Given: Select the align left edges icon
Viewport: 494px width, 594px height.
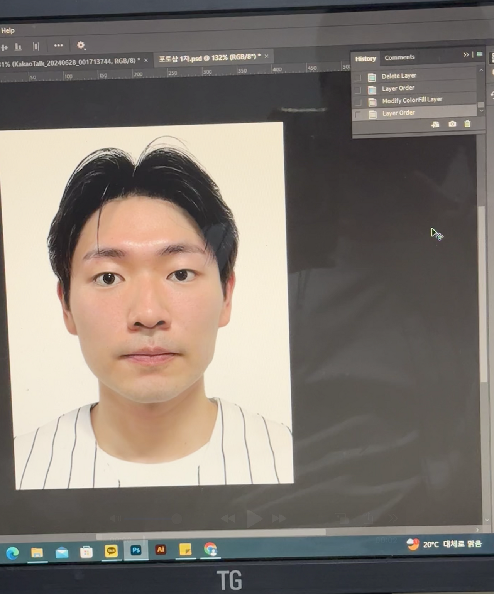Looking at the screenshot, I should [5, 46].
